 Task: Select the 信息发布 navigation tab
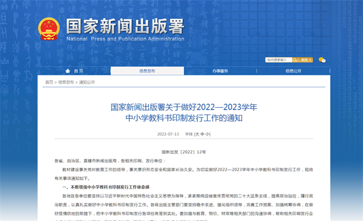click(x=147, y=71)
